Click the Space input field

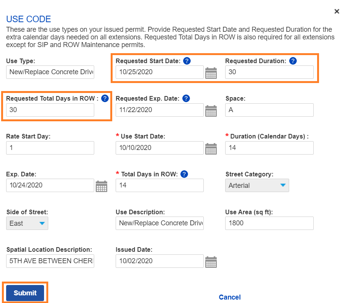click(269, 110)
